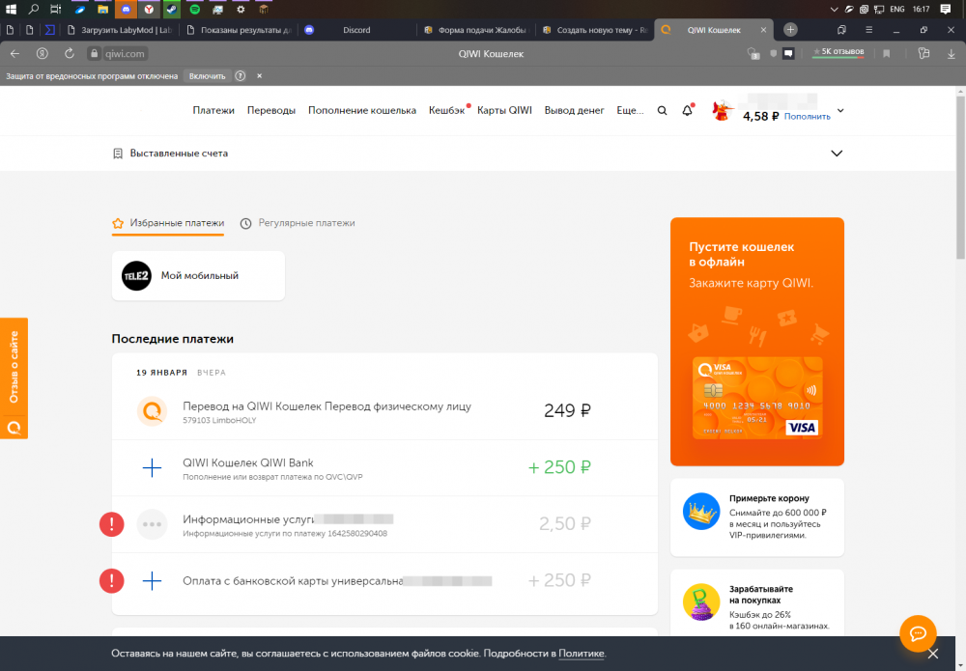Close the QIWI Кошелек tab
The height and width of the screenshot is (671, 966).
(763, 30)
